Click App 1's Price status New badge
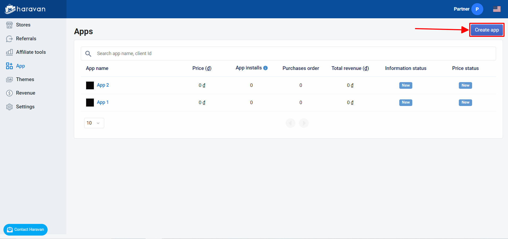Image resolution: width=508 pixels, height=239 pixels. point(465,103)
